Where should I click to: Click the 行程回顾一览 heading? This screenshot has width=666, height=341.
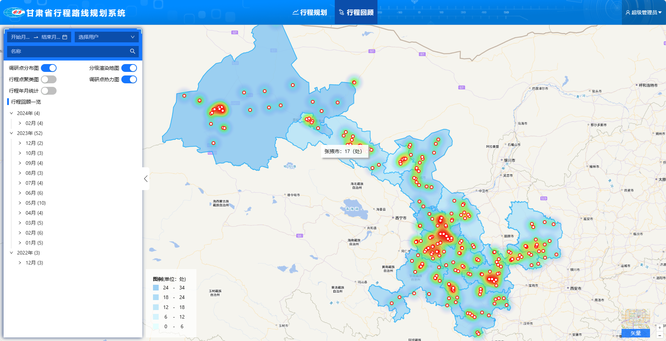point(26,102)
